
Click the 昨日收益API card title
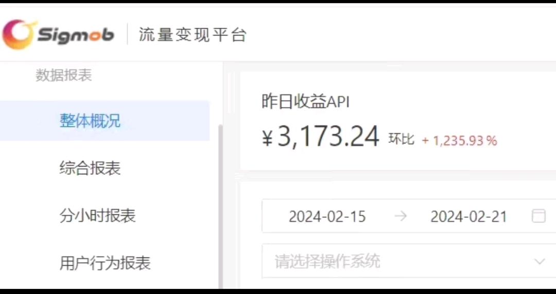click(x=305, y=102)
